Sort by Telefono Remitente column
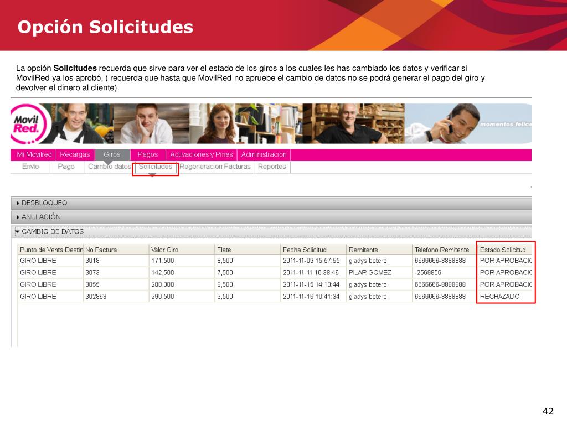The width and height of the screenshot is (567, 425). (x=445, y=250)
